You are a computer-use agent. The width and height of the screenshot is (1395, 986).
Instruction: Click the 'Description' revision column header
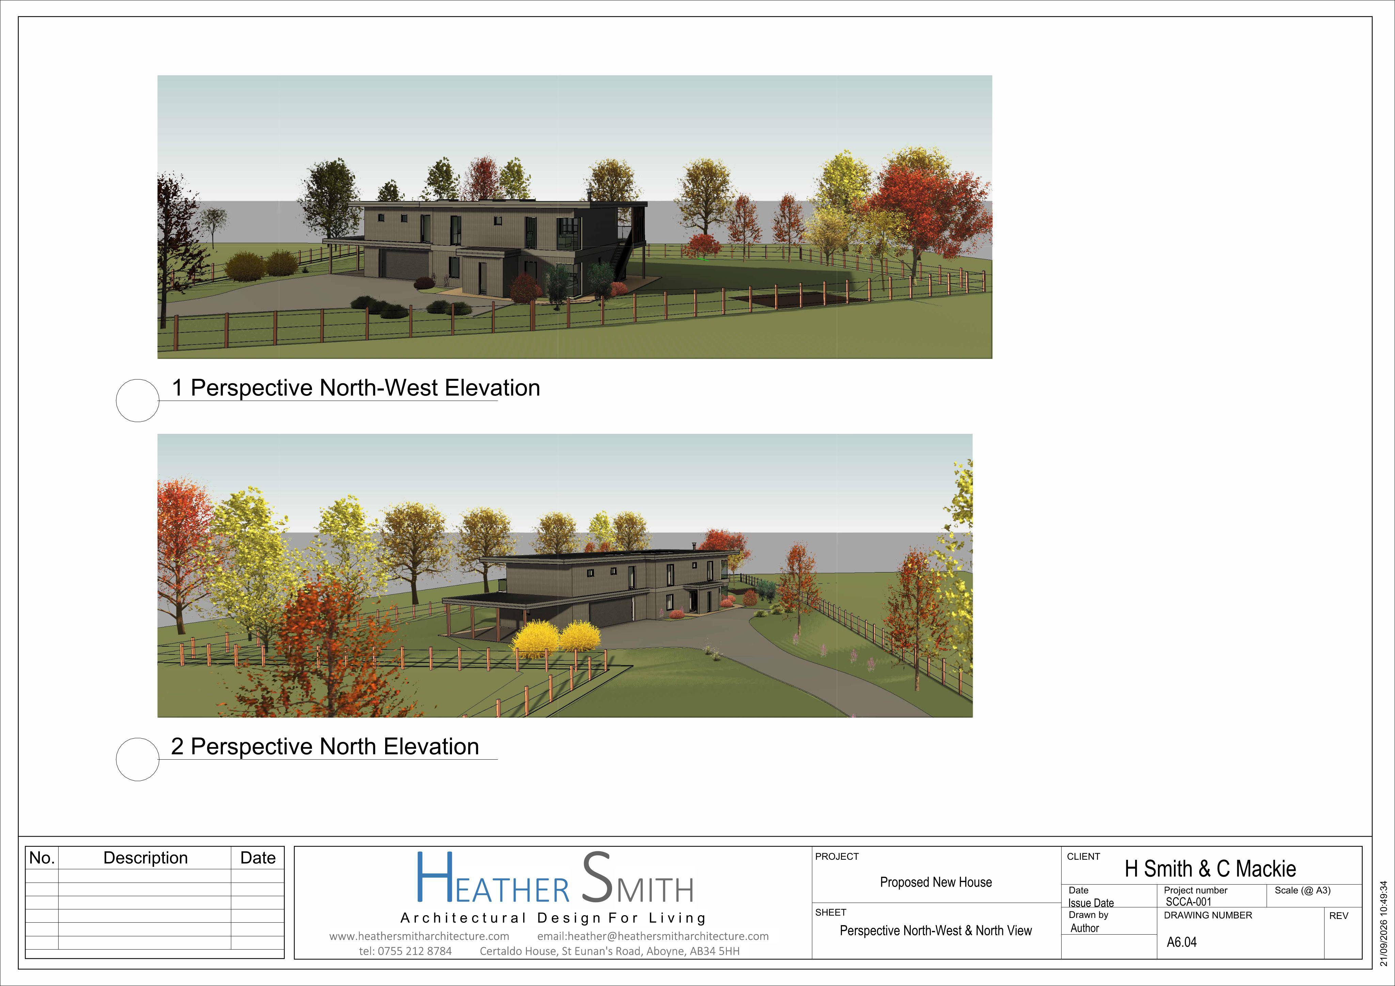[145, 858]
